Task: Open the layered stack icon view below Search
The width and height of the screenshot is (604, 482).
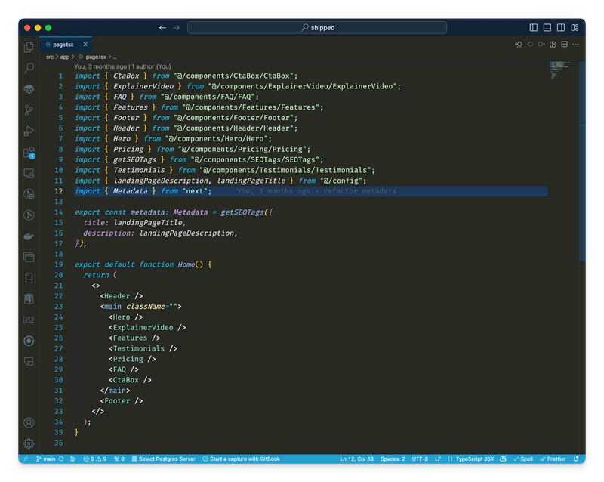Action: (x=29, y=88)
